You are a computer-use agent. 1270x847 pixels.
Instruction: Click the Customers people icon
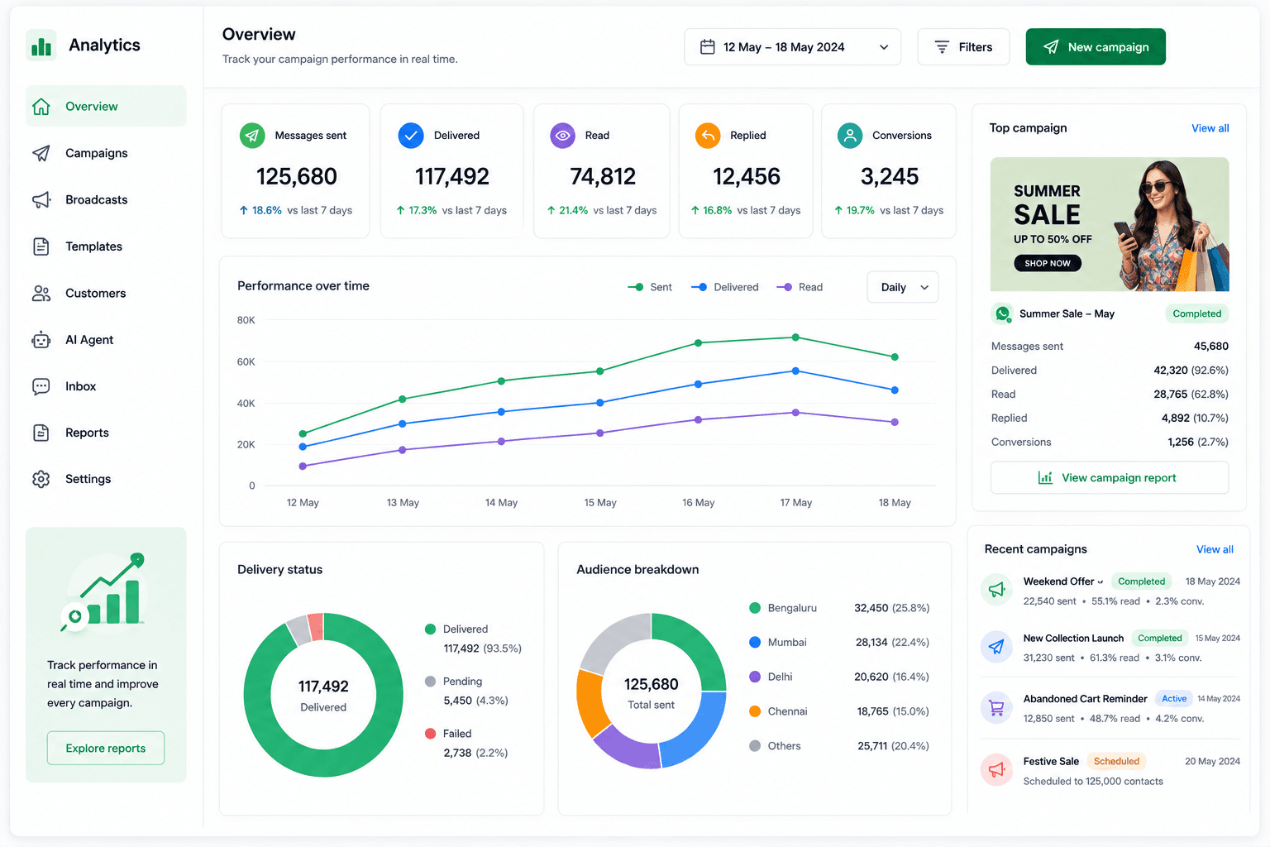[x=41, y=294]
